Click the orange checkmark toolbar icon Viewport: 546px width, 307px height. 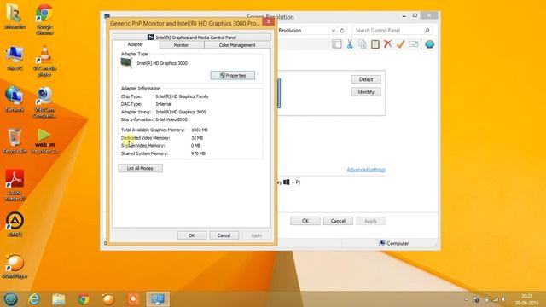[400, 44]
